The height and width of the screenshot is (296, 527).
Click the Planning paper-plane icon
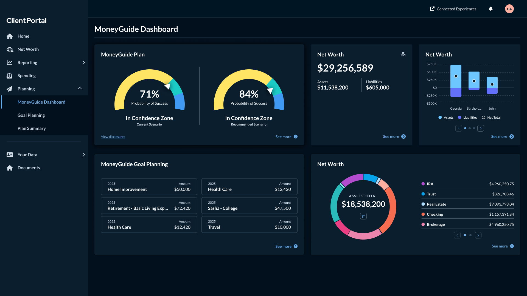pos(10,89)
